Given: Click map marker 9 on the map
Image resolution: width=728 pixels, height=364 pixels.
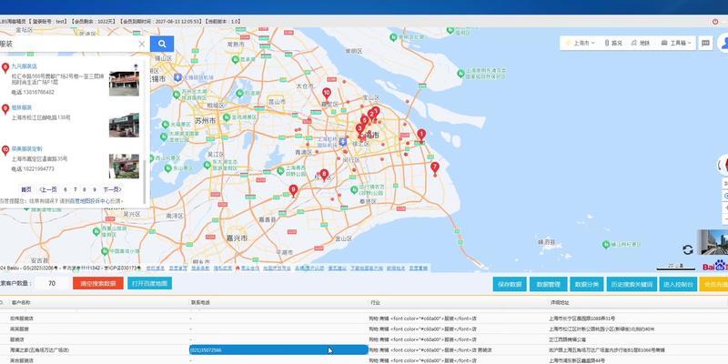Looking at the screenshot, I should (293, 190).
